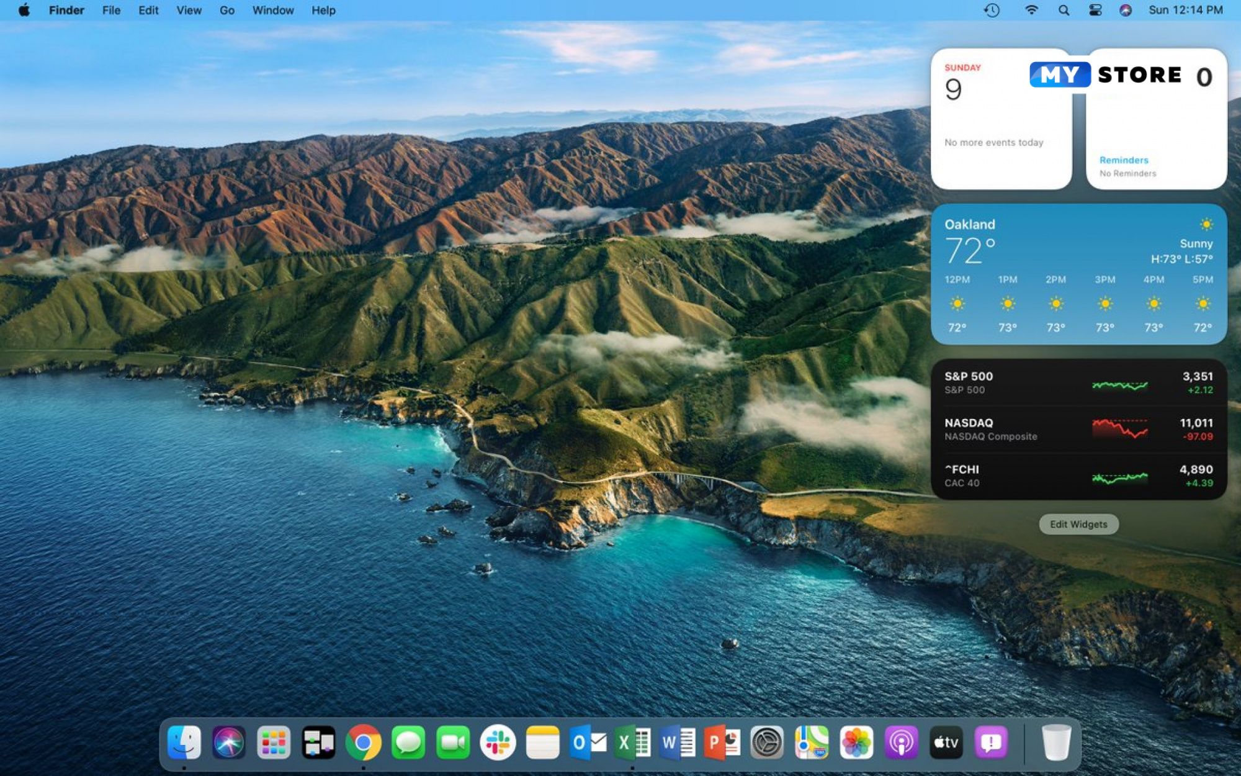Open Microsoft Excel in the Dock
The height and width of the screenshot is (776, 1241).
tap(632, 742)
